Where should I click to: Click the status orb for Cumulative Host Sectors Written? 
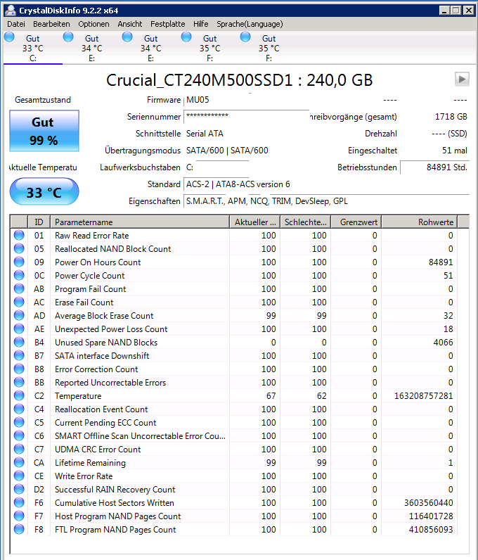pos(19,502)
